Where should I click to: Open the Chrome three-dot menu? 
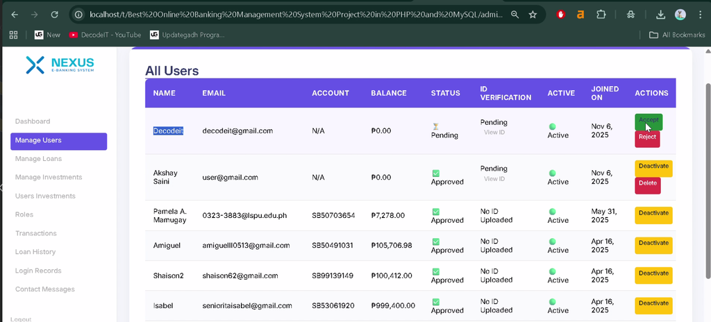(701, 15)
